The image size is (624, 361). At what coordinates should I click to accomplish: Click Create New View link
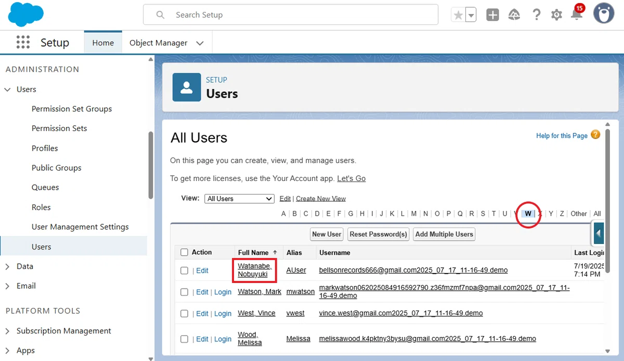[x=321, y=199]
